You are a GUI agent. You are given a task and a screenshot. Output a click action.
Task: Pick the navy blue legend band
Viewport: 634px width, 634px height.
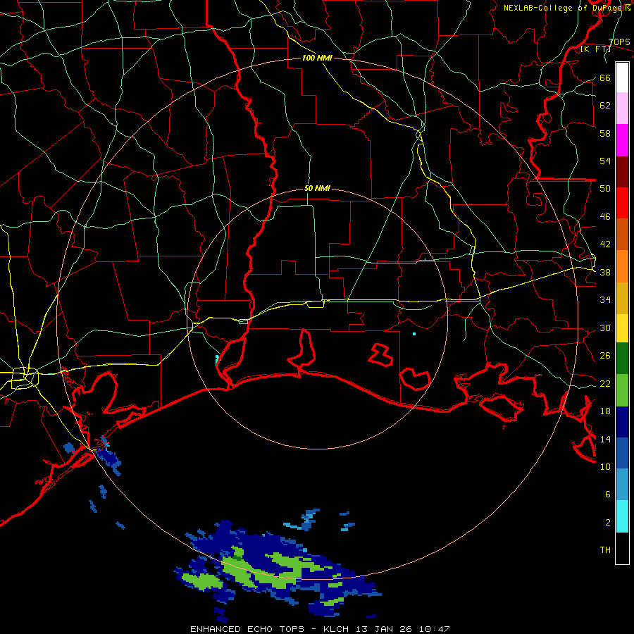pyautogui.click(x=622, y=422)
